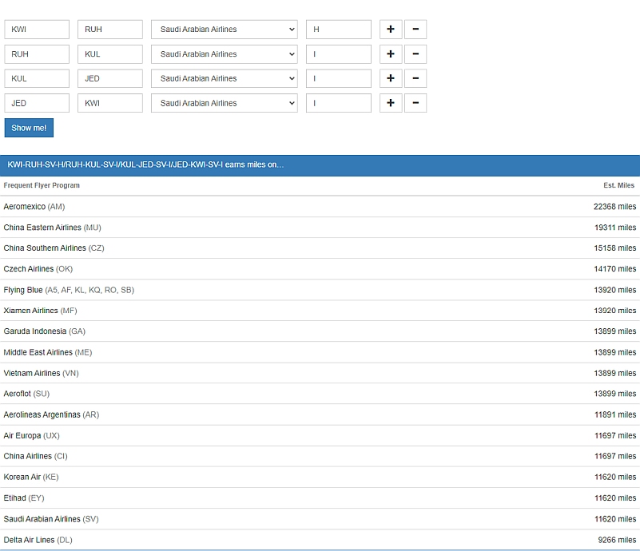Add segment after the KUL-JED row
This screenshot has height=551, width=640.
tap(391, 78)
